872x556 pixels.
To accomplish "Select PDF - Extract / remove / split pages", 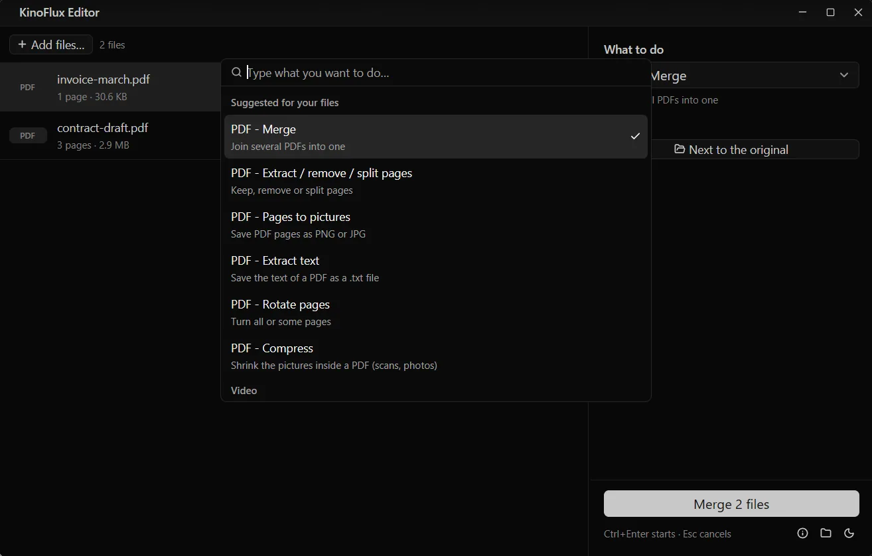I will 436,180.
